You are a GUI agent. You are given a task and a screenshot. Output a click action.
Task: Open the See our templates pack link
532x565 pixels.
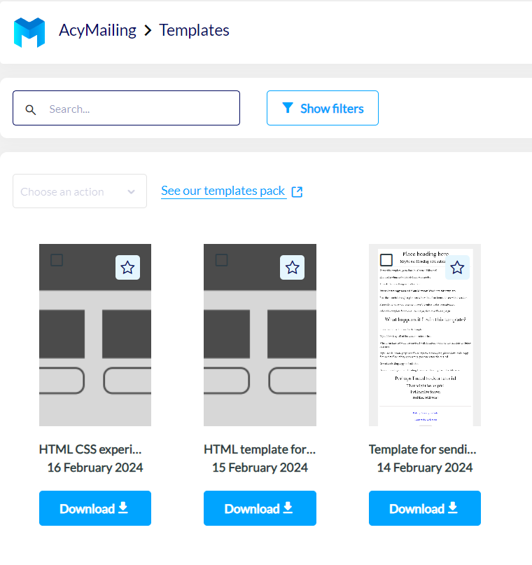tap(223, 191)
